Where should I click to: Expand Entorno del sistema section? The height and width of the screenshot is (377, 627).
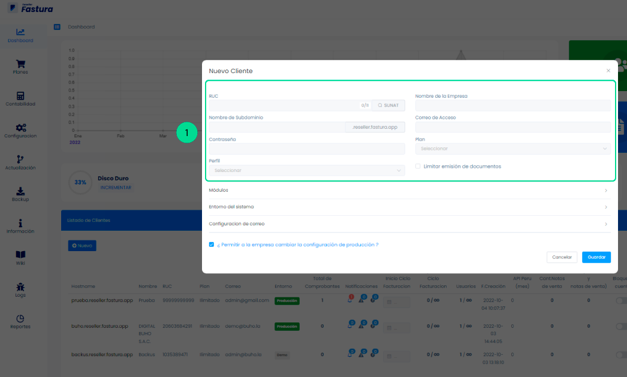click(x=408, y=207)
